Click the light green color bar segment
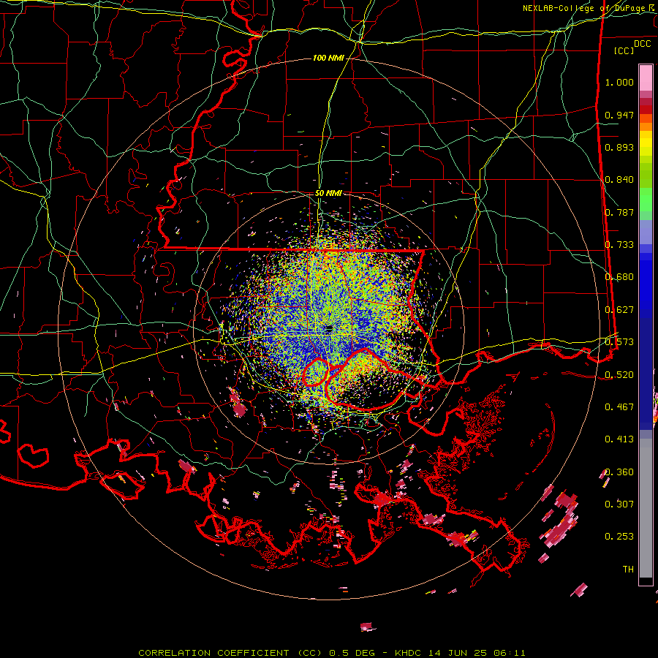Image resolution: width=658 pixels, height=658 pixels. coord(646,200)
